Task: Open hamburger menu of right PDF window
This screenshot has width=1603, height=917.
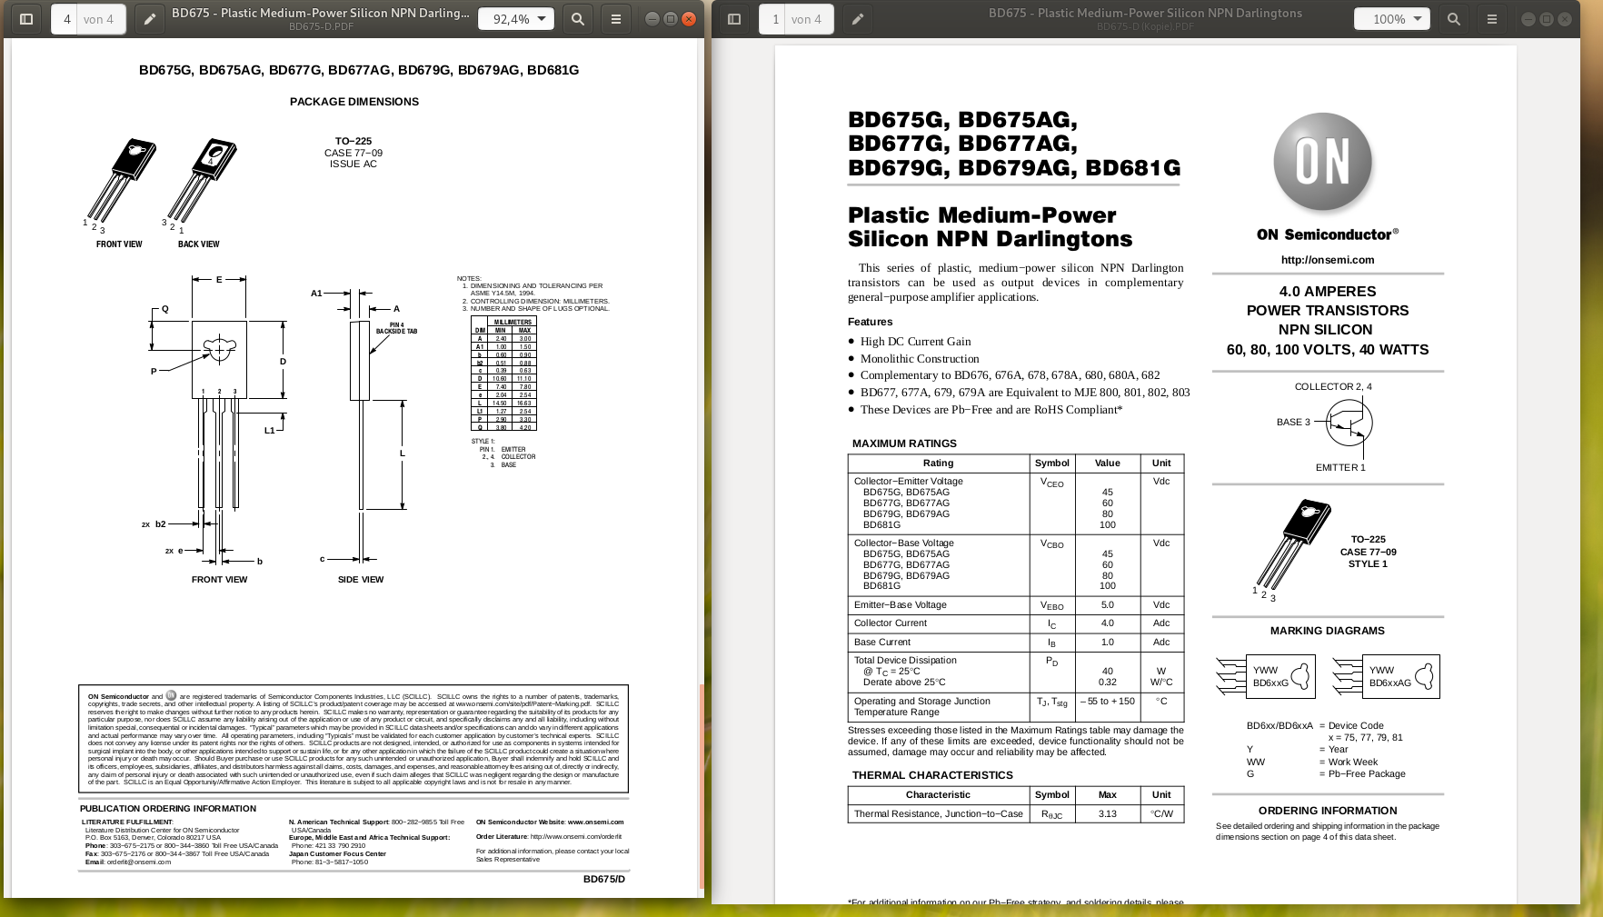Action: [x=1492, y=19]
